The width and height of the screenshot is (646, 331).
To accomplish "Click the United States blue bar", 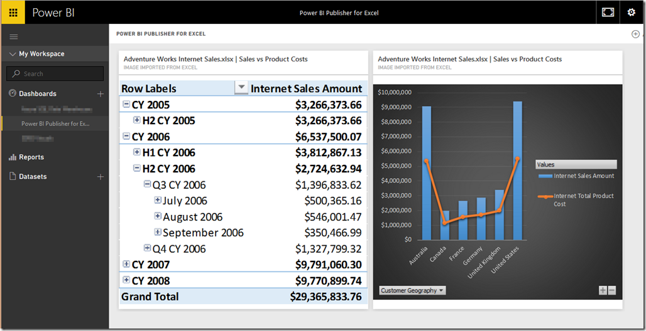I will pos(517,171).
